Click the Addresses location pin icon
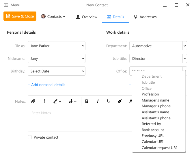This screenshot has height=155, width=194. (136, 17)
